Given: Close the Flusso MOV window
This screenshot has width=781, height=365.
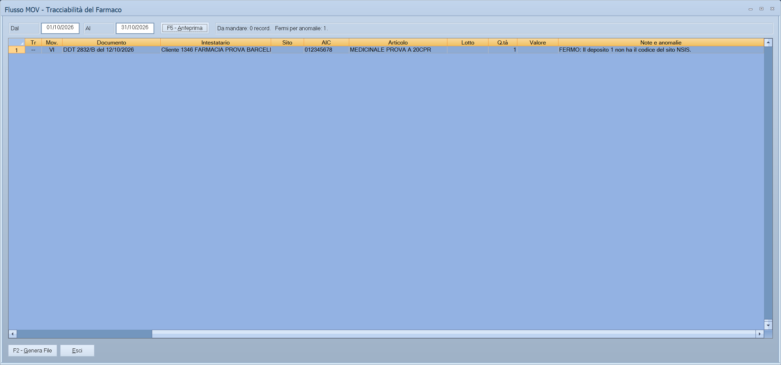Looking at the screenshot, I should click(x=772, y=9).
